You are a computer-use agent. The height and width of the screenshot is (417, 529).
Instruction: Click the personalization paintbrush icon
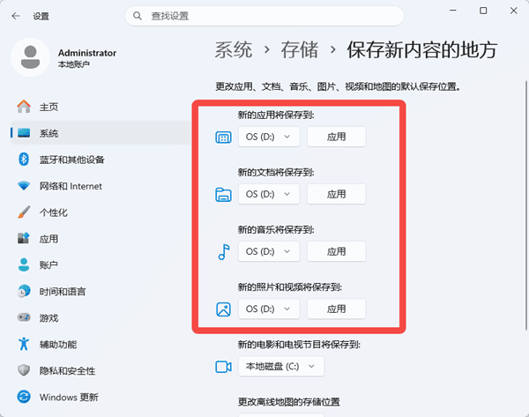coord(24,212)
